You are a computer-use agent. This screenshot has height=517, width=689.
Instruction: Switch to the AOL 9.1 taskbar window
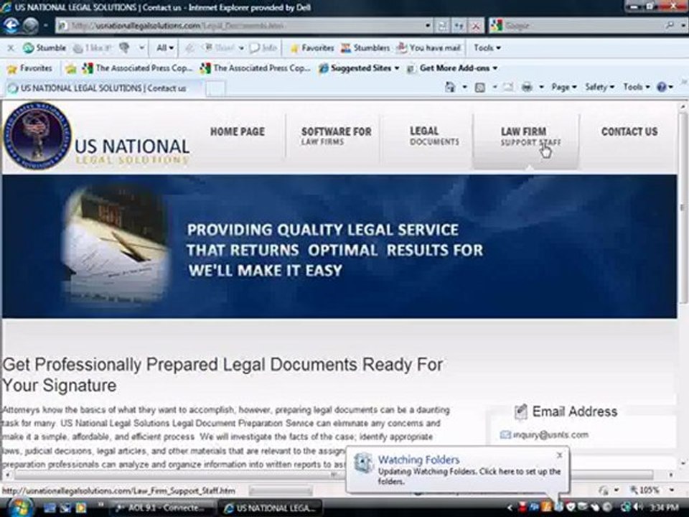161,508
